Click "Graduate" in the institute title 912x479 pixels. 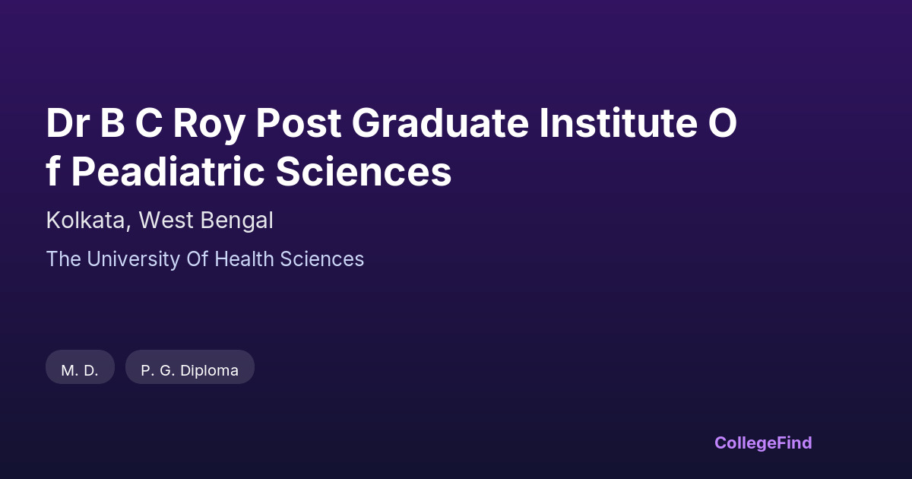click(x=442, y=124)
